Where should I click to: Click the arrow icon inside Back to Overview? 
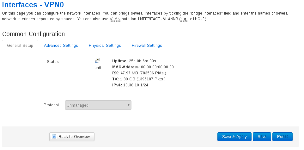tap(54, 137)
